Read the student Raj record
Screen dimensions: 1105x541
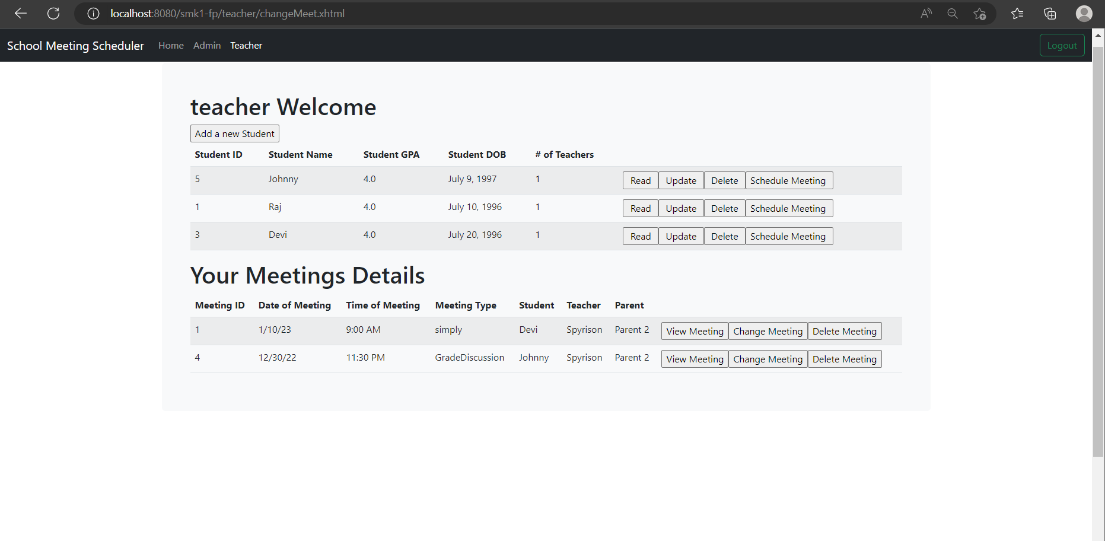(x=641, y=208)
